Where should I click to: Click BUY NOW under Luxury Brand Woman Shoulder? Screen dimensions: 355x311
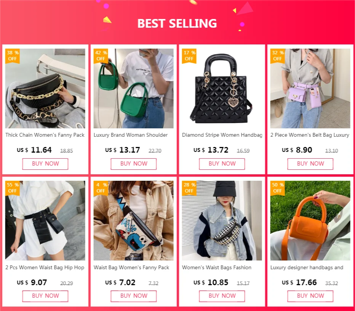(x=134, y=164)
